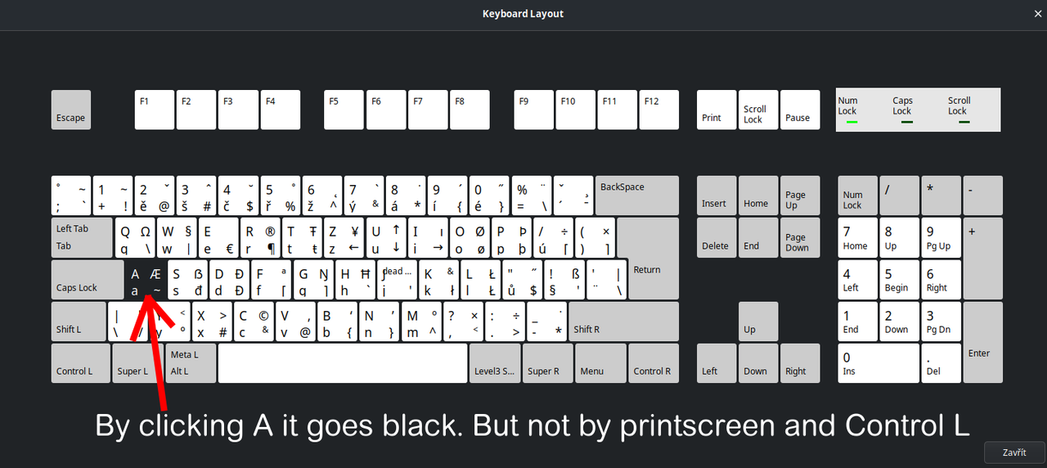Screen dimensions: 1047x468
Task: Select the Home key next to Insert
Action: pos(758,196)
